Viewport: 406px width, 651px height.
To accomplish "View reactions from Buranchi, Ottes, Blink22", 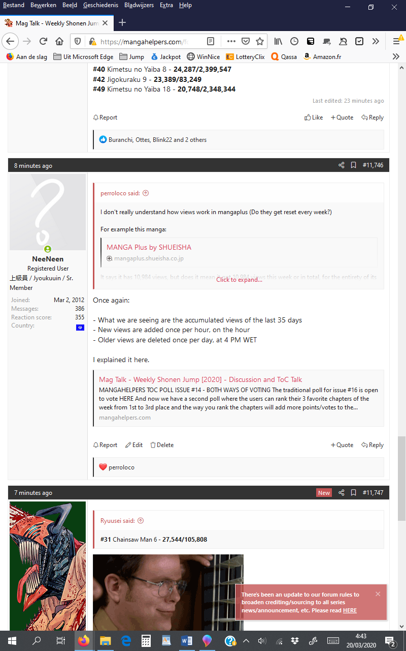I will tap(157, 140).
